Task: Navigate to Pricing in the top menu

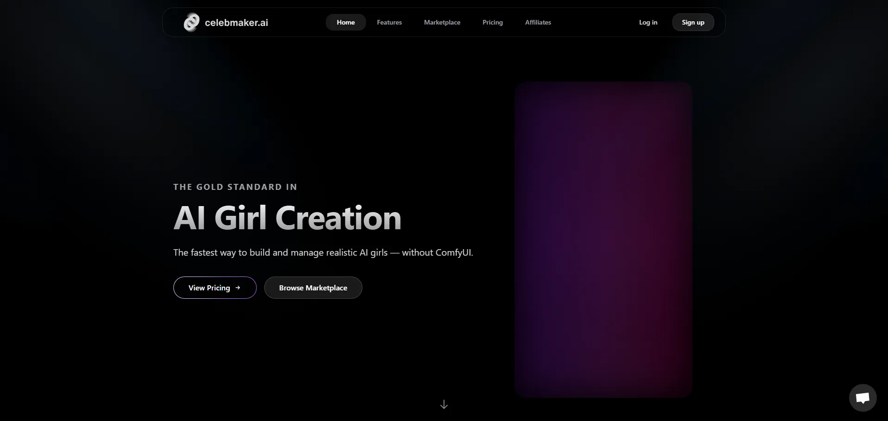Action: [x=492, y=22]
